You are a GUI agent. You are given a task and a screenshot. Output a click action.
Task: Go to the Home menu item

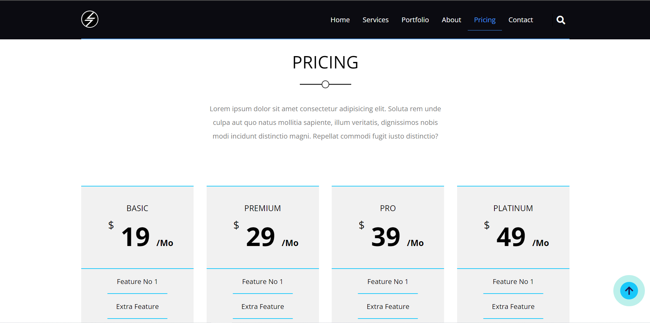(x=340, y=20)
